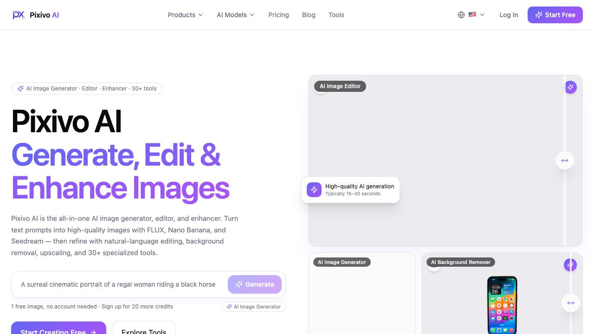Click the Log In link

509,15
